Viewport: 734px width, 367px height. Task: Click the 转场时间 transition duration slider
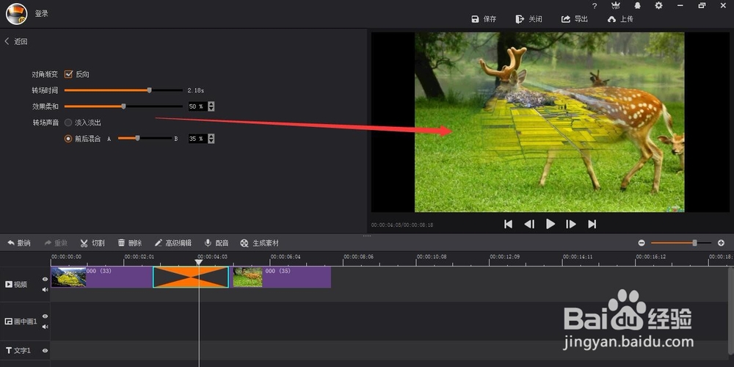123,90
